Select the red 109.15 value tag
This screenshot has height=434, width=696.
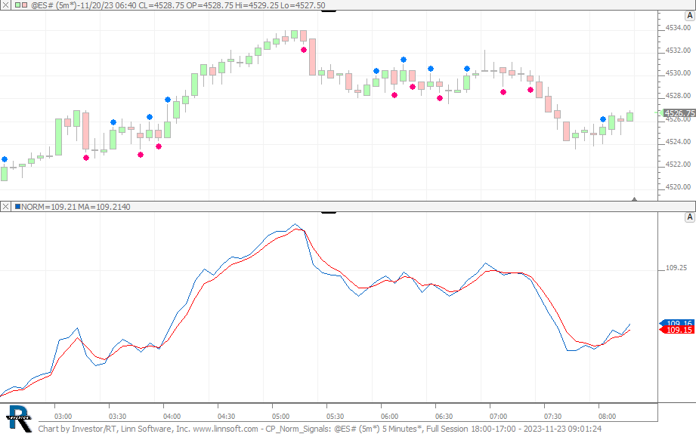pos(677,330)
